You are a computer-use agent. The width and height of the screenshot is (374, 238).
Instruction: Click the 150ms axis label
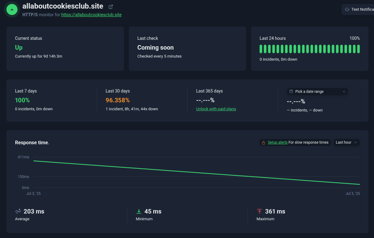point(23,177)
